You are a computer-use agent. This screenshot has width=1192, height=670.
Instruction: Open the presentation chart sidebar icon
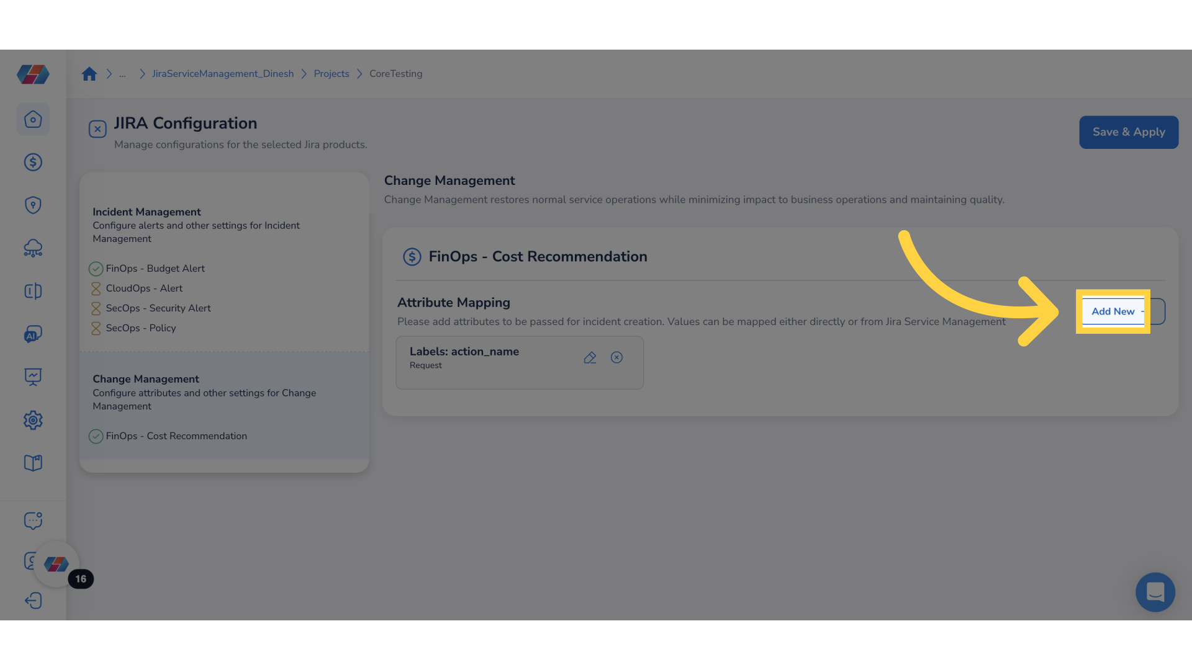coord(33,377)
